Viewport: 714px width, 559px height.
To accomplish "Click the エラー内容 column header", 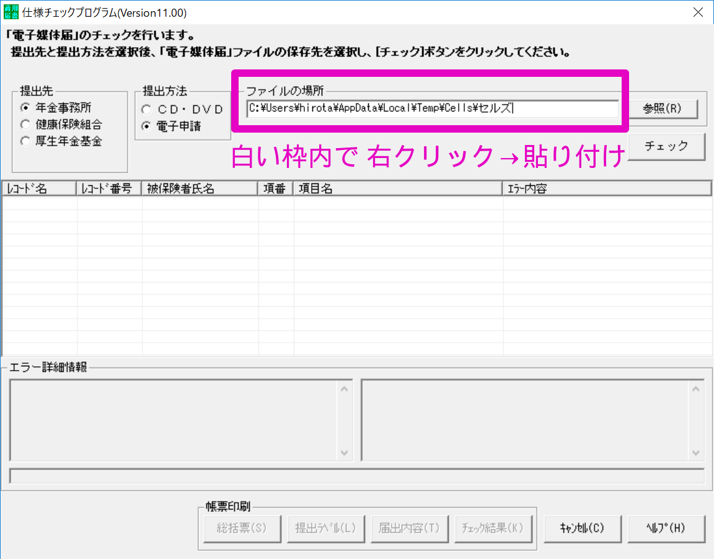I will [x=607, y=188].
